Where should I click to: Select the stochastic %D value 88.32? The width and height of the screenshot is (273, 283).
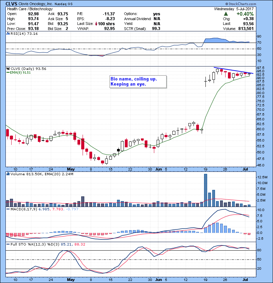[x=80, y=244]
